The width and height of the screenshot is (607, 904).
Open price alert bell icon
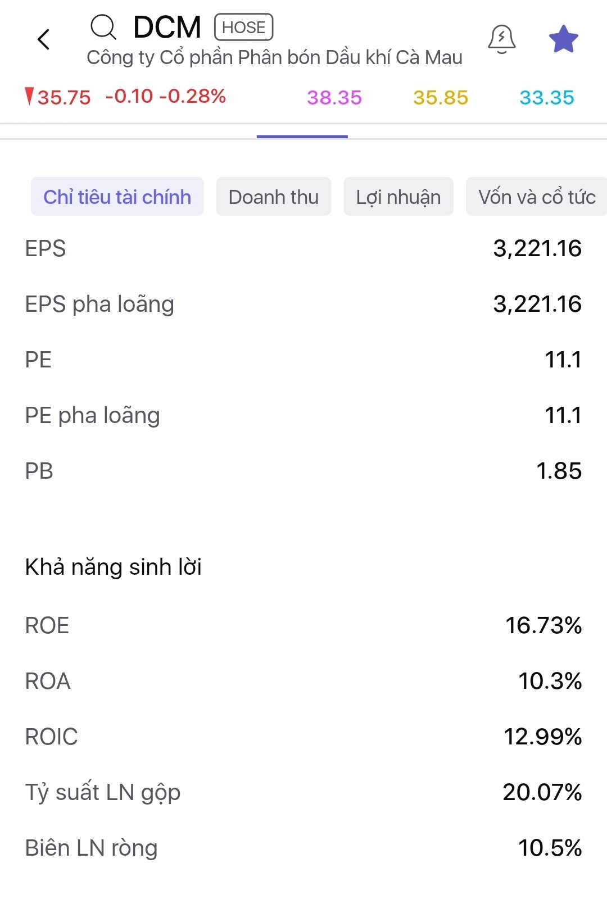[501, 39]
